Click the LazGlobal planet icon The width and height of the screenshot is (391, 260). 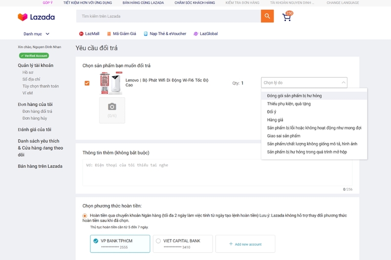pos(196,34)
